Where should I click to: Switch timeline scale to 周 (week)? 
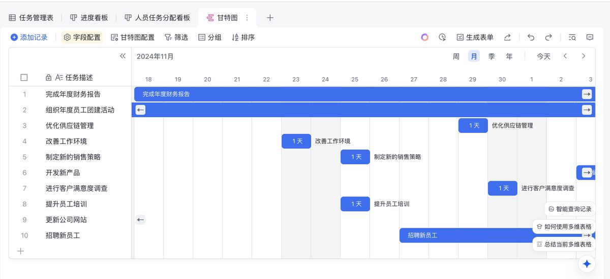tap(456, 56)
